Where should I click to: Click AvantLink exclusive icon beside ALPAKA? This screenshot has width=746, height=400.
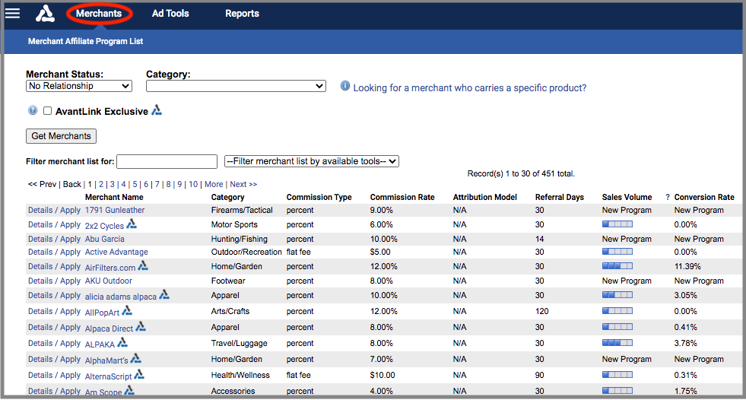122,342
